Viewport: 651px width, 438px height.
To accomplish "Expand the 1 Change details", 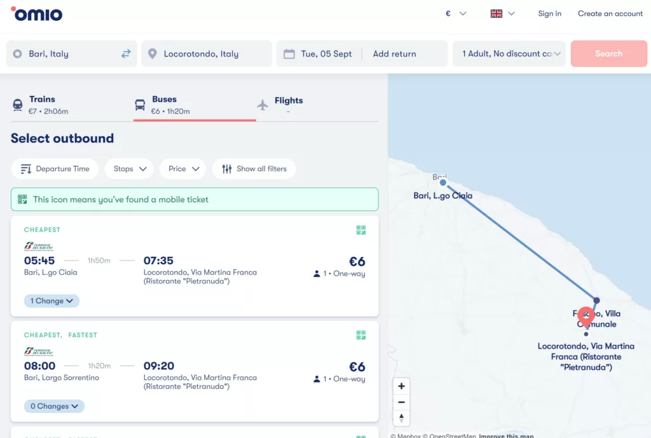I will click(x=51, y=301).
